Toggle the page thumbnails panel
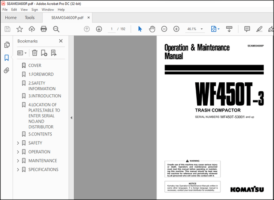Image resolution: width=274 pixels, height=200 pixels. point(7,45)
